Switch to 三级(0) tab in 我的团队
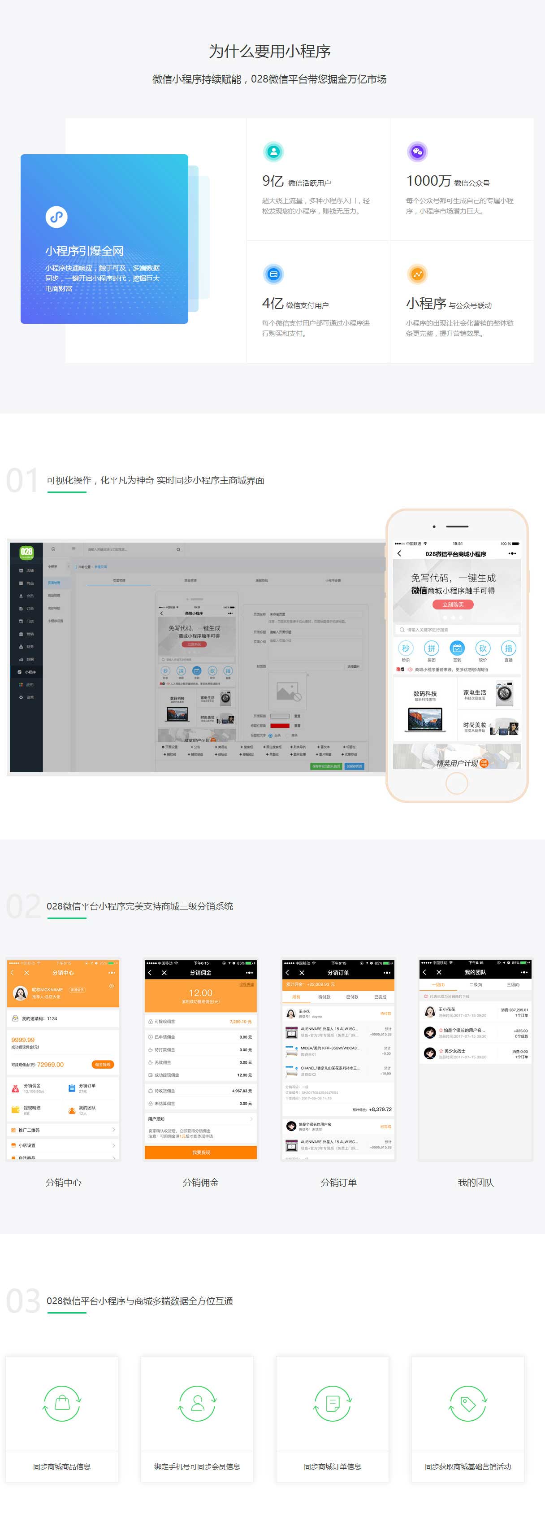Screen dimensions: 545x1514 click(x=513, y=984)
